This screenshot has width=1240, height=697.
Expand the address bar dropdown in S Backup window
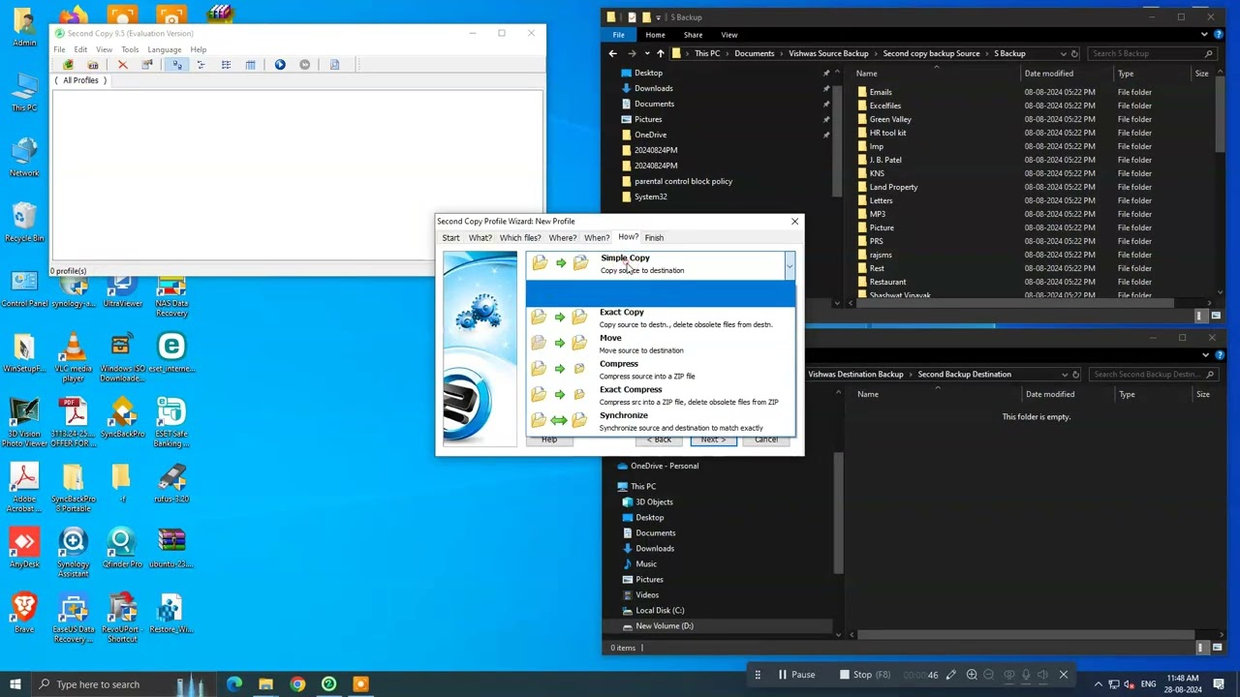[x=1063, y=54]
